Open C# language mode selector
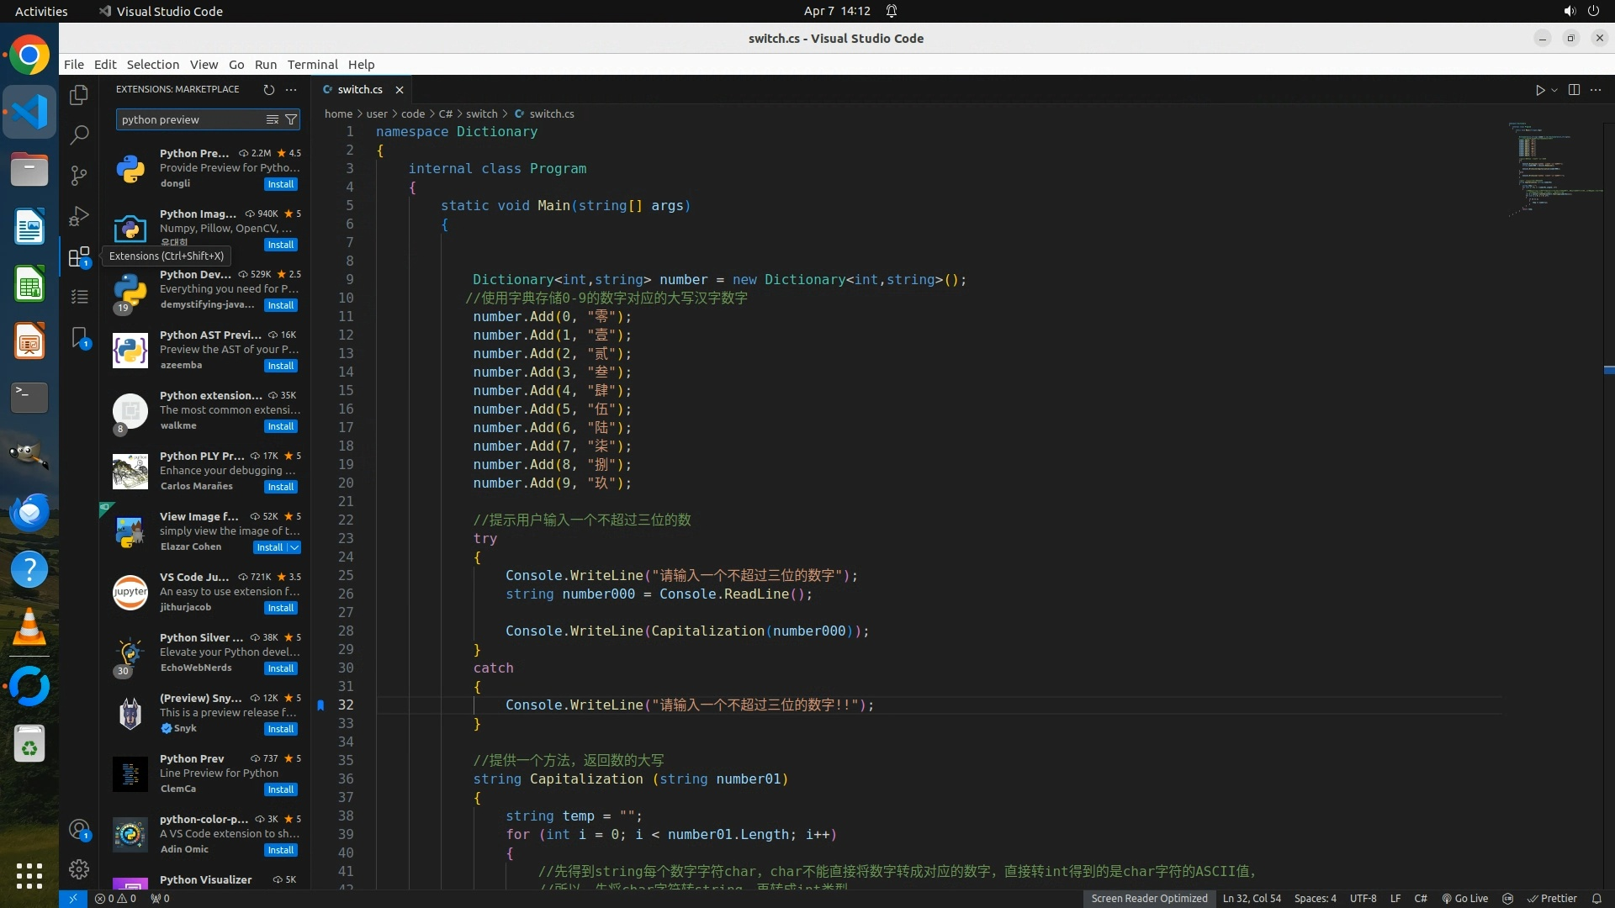Image resolution: width=1615 pixels, height=908 pixels. click(1420, 898)
